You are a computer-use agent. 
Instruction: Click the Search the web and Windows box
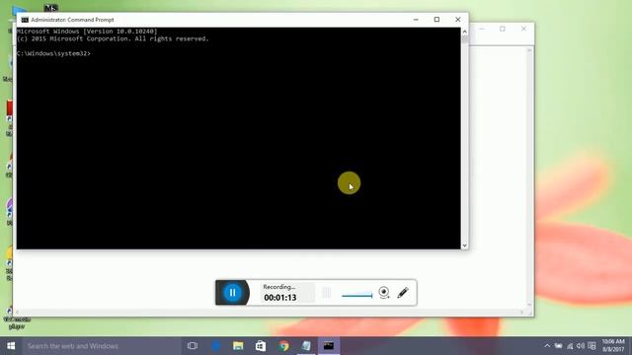(x=102, y=346)
